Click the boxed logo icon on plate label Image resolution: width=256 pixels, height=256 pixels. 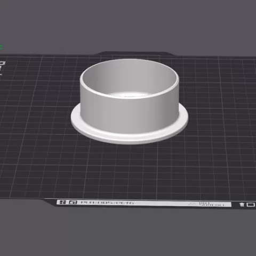73,202
